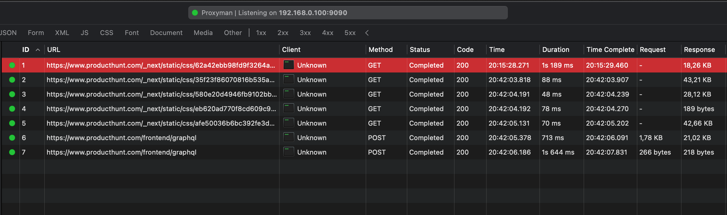Viewport: 727px width, 215px height.
Task: Filter requests by XML type
Action: (x=62, y=33)
